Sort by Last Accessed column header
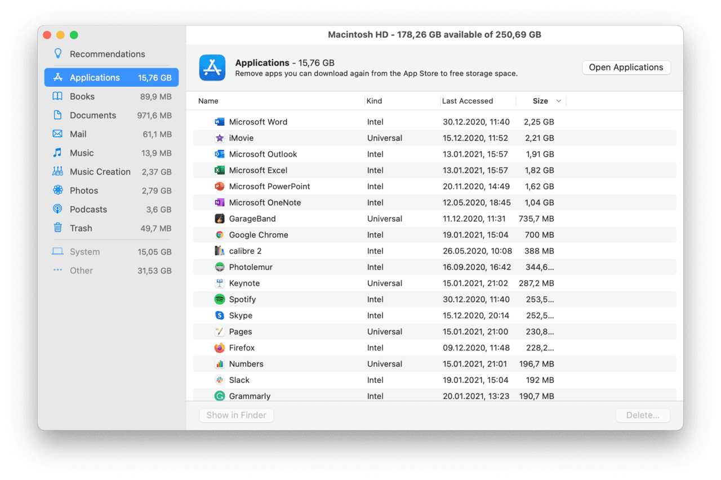Image resolution: width=721 pixels, height=480 pixels. click(x=468, y=101)
